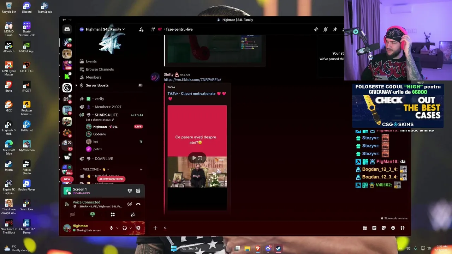Click the attachment plus button in message box
This screenshot has width=452, height=254.
coord(155,228)
